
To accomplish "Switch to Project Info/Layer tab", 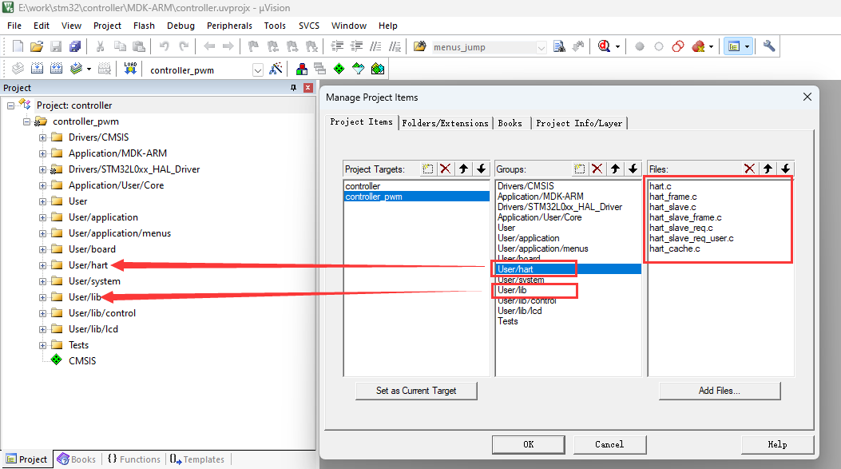I will coord(580,123).
